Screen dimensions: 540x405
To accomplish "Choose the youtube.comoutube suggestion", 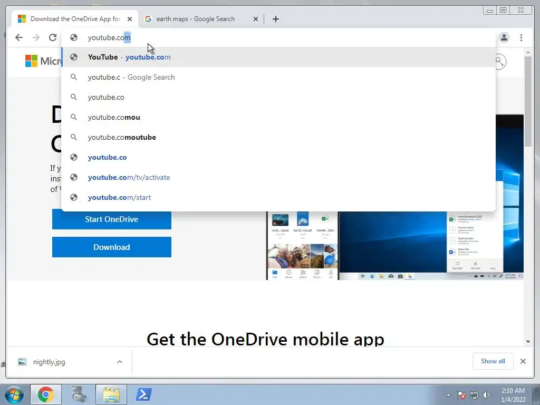I will click(278, 137).
